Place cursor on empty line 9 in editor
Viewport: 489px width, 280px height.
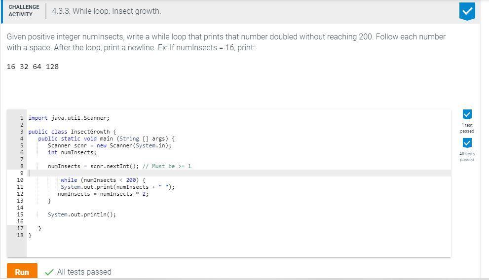click(238, 173)
